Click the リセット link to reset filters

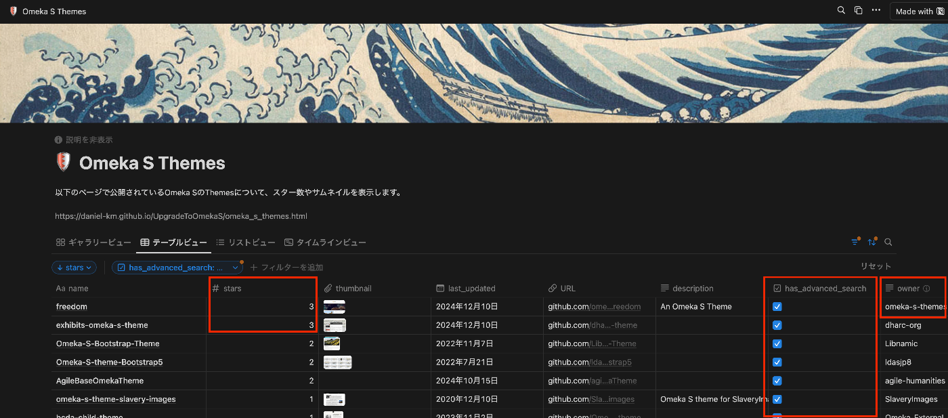click(x=875, y=266)
